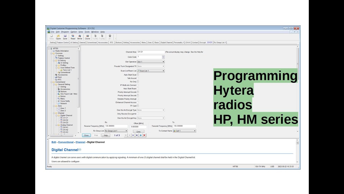Viewport: 344px width, 194px height.
Task: Click the Write radio toolbar icon
Action: click(x=80, y=37)
